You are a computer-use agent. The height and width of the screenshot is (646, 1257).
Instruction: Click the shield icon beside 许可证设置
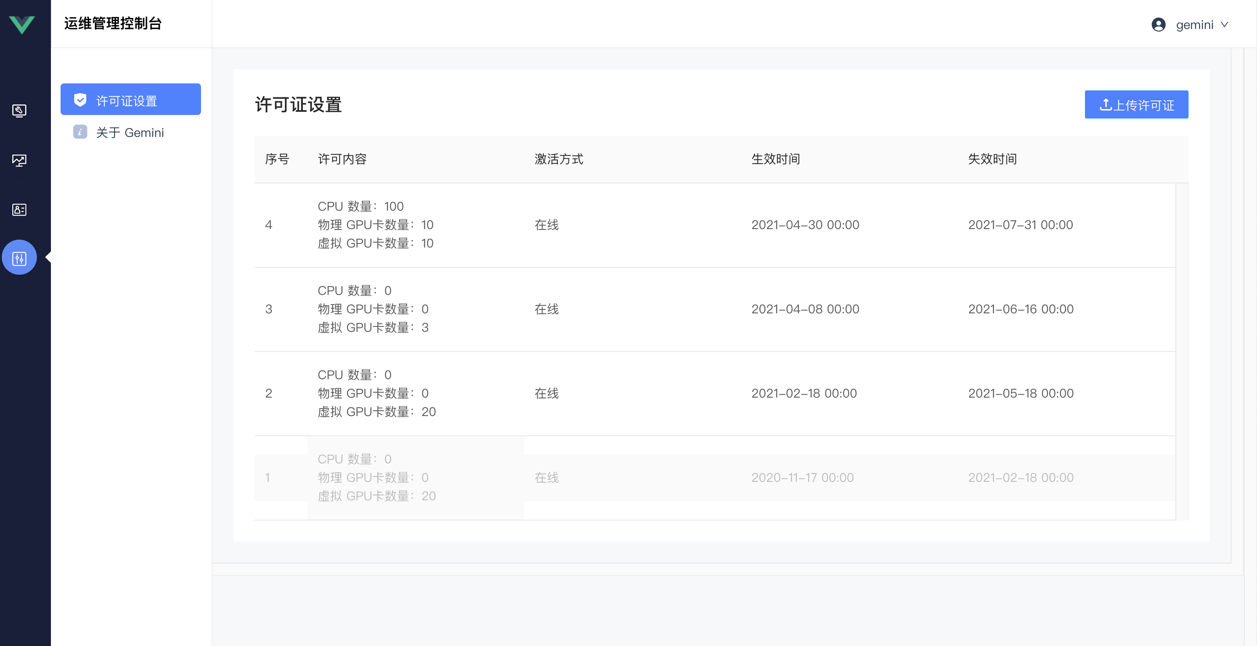click(80, 100)
